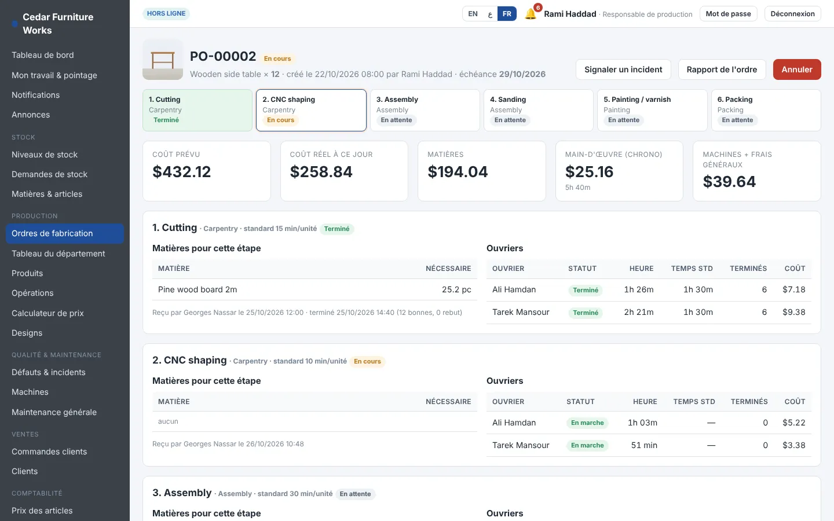Open Designs in the sidebar
The height and width of the screenshot is (521, 834).
65,333
